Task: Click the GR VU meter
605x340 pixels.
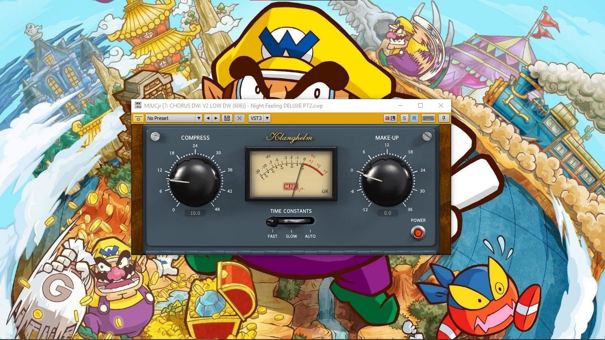Action: click(291, 174)
